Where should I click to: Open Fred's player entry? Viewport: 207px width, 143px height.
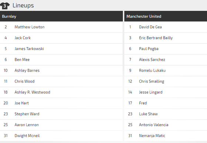click(143, 103)
